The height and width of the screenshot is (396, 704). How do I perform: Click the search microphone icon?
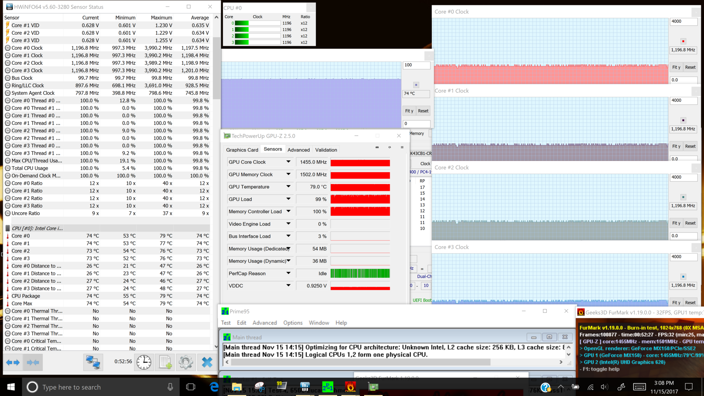click(170, 387)
